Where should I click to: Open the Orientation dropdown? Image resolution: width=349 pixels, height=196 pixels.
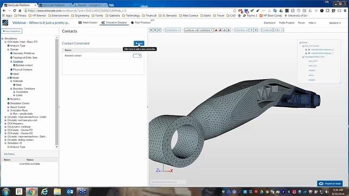point(173,30)
